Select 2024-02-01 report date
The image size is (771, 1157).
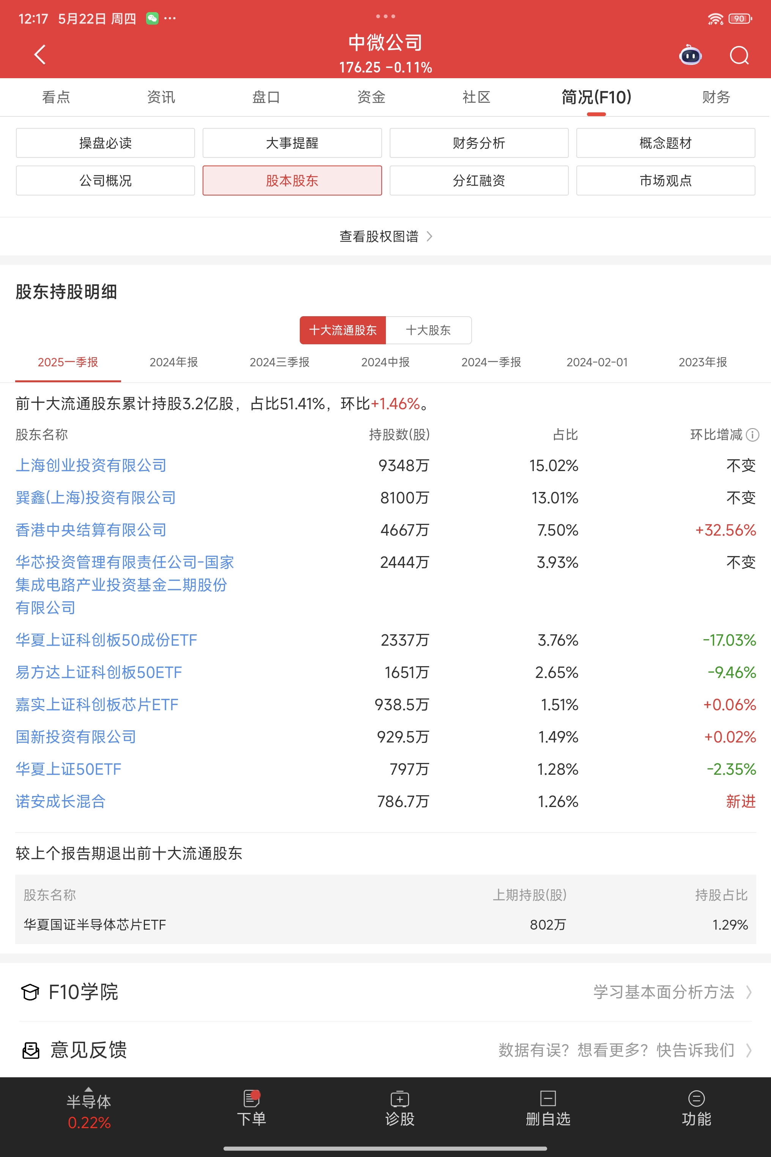pyautogui.click(x=597, y=362)
